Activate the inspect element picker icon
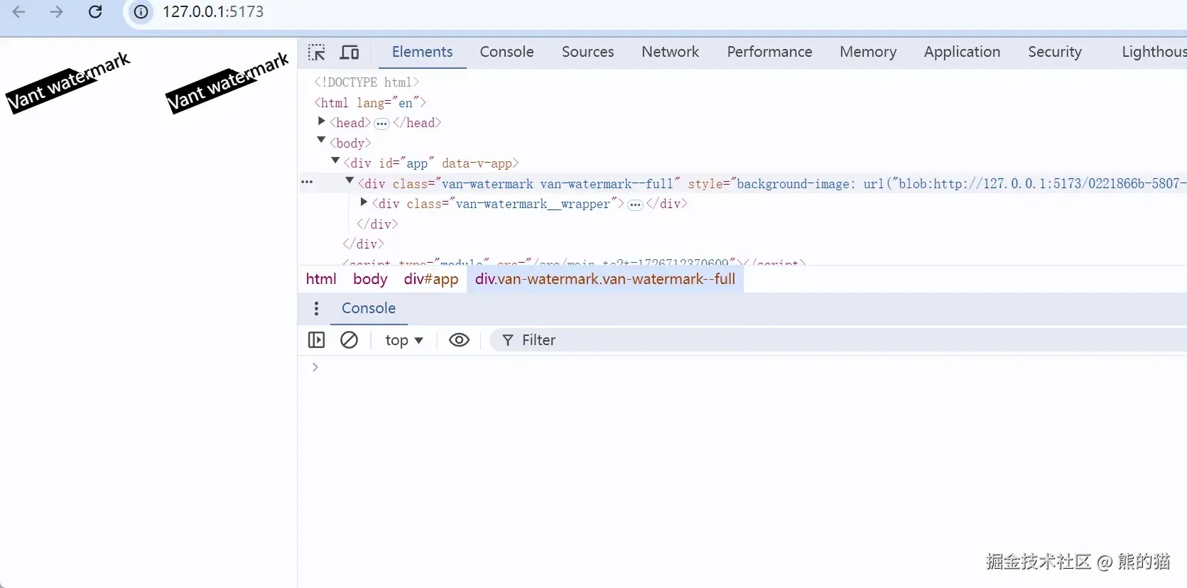Image resolution: width=1187 pixels, height=588 pixels. tap(317, 53)
